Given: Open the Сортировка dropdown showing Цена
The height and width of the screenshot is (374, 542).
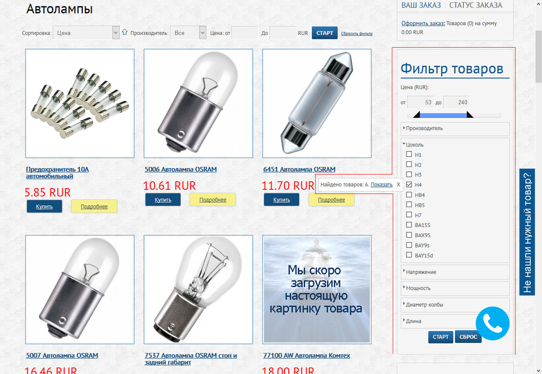Looking at the screenshot, I should (86, 33).
